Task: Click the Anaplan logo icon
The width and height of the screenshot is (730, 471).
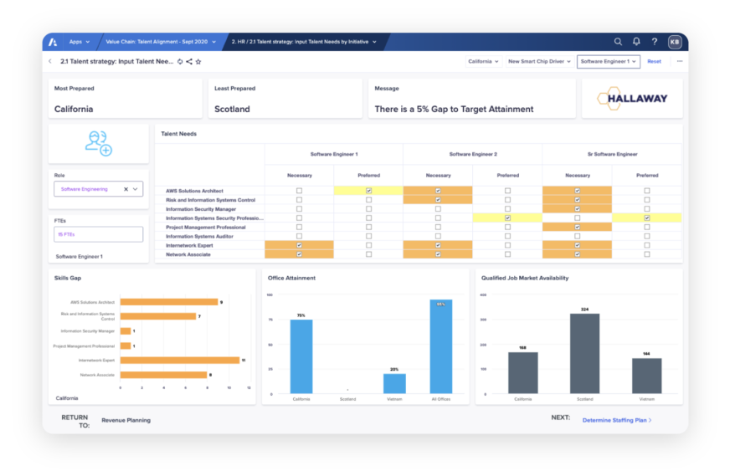Action: tap(54, 41)
